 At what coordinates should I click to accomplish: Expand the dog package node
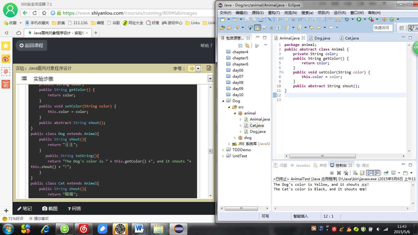coord(235,138)
